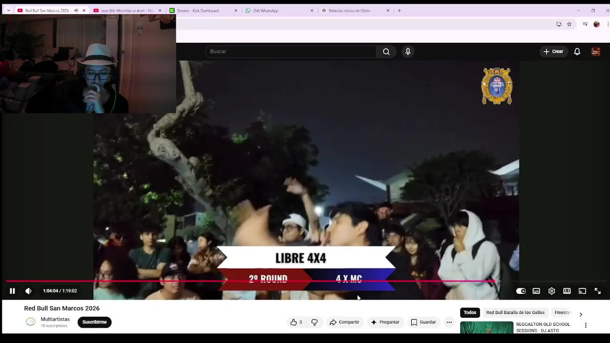The width and height of the screenshot is (610, 343).
Task: Click the webcam overlay feed
Action: coord(89,64)
